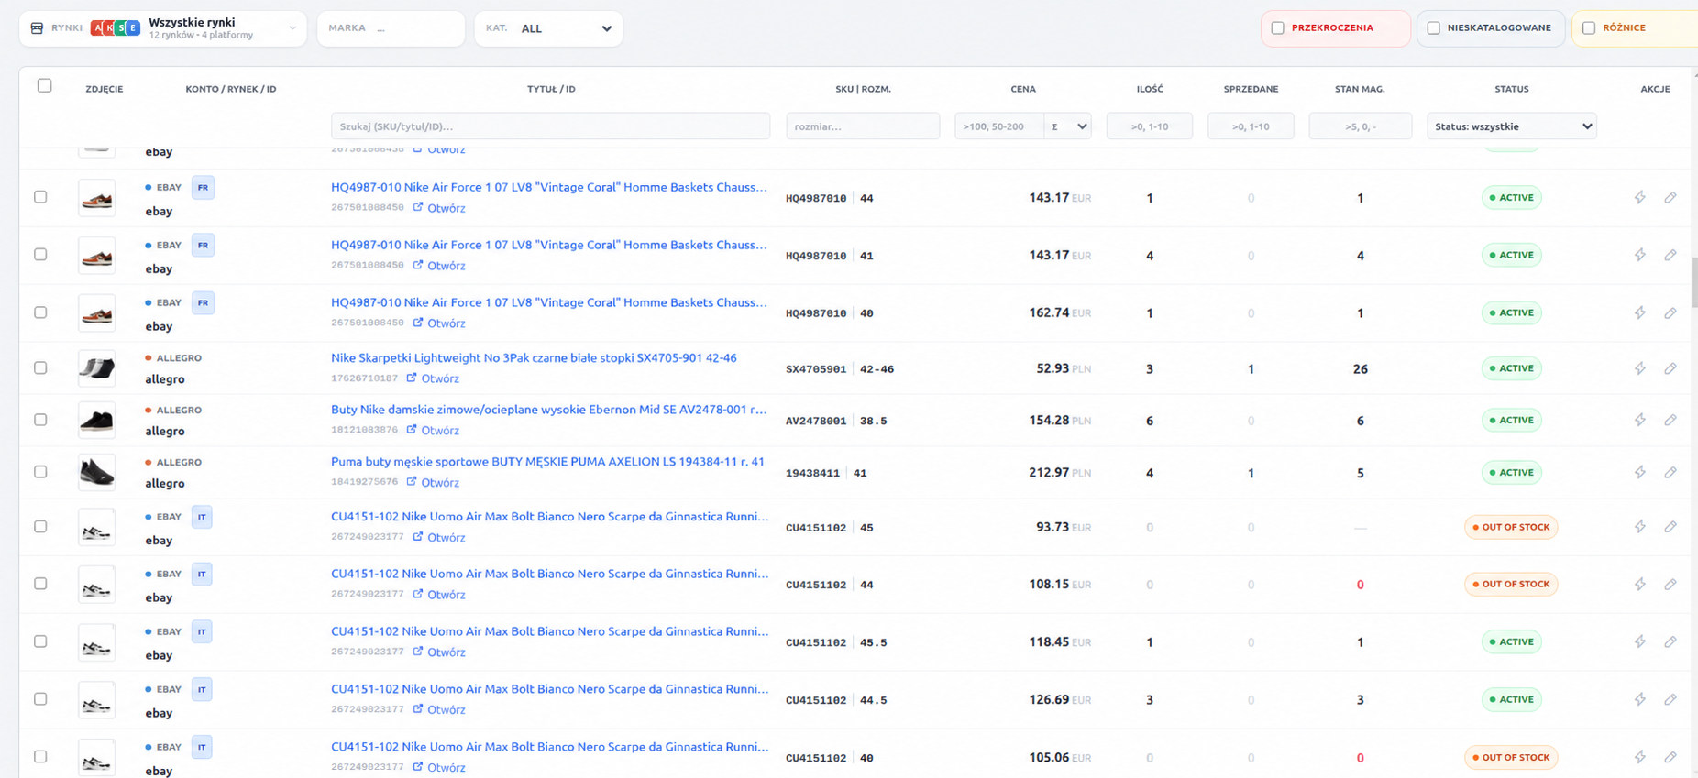This screenshot has width=1698, height=778.
Task: Click the MARKA brand filter field
Action: (x=391, y=28)
